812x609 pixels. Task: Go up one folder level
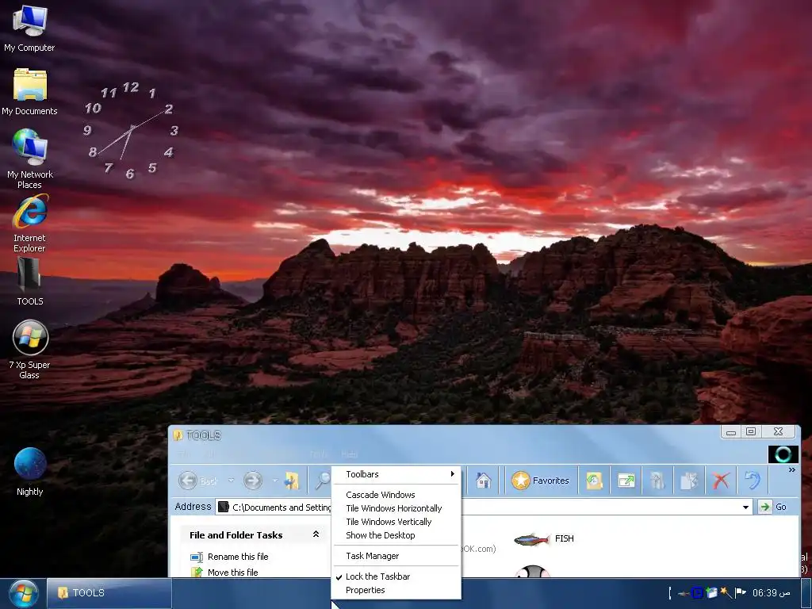click(292, 481)
